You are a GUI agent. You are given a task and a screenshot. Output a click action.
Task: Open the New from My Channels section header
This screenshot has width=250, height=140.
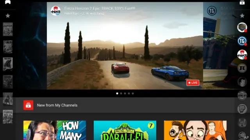point(125,105)
